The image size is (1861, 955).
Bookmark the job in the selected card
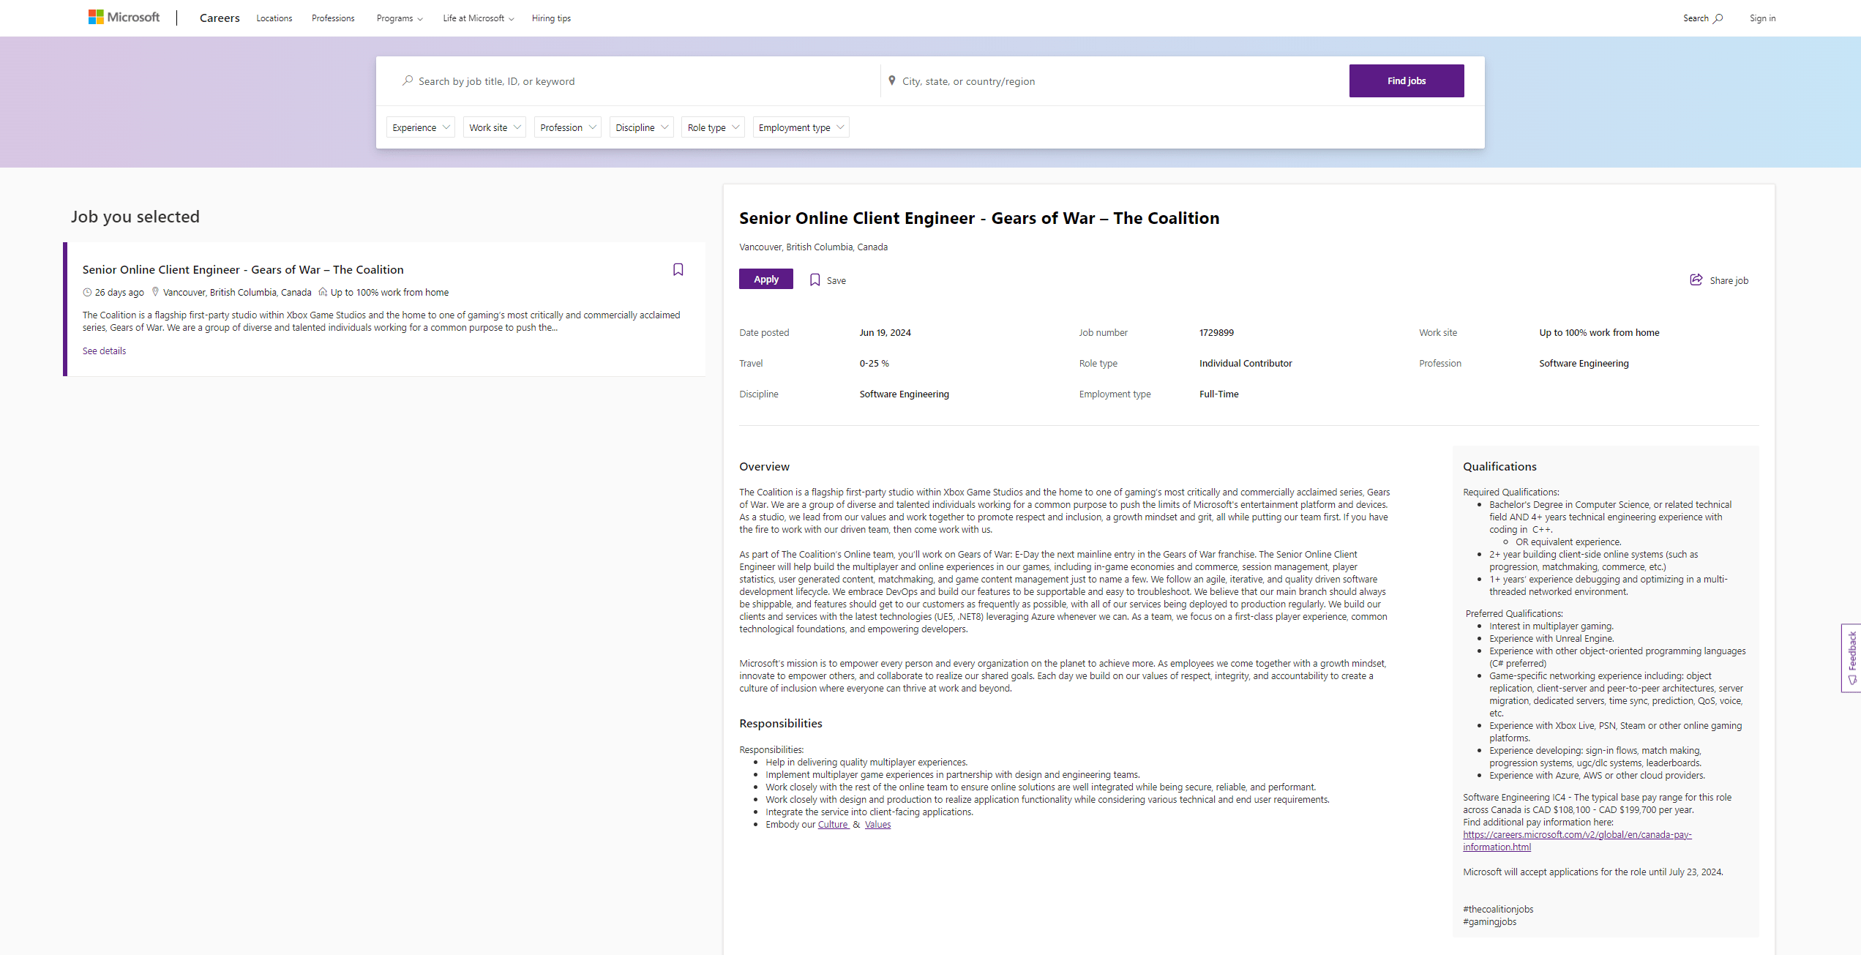pyautogui.click(x=678, y=270)
